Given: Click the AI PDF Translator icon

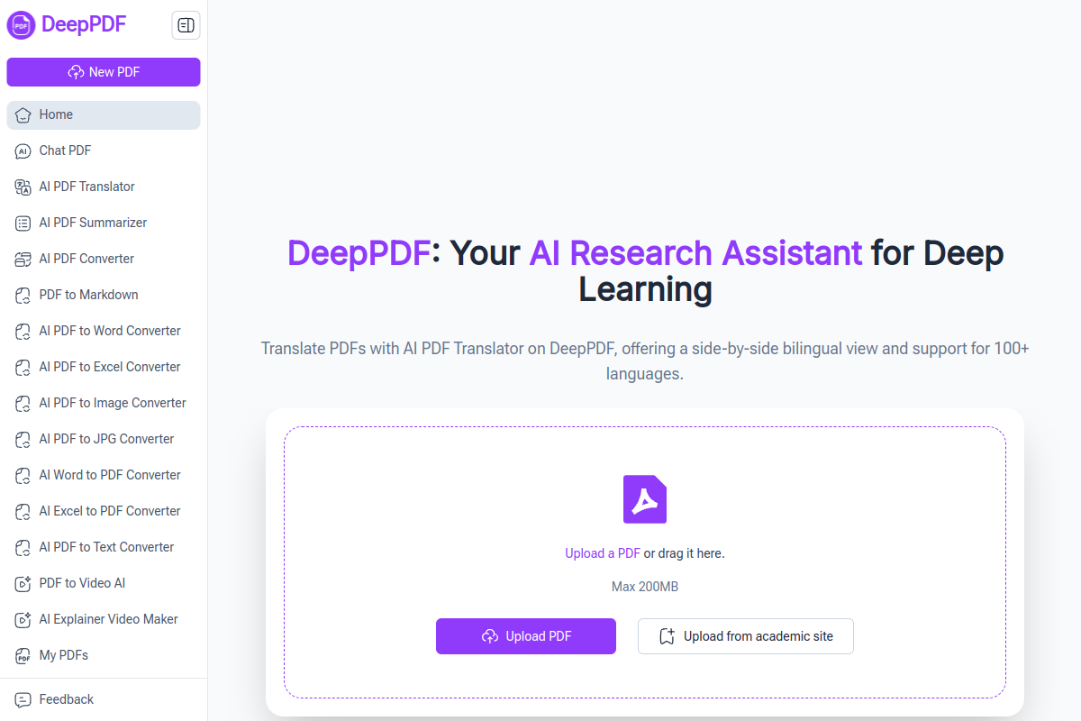Looking at the screenshot, I should (23, 187).
